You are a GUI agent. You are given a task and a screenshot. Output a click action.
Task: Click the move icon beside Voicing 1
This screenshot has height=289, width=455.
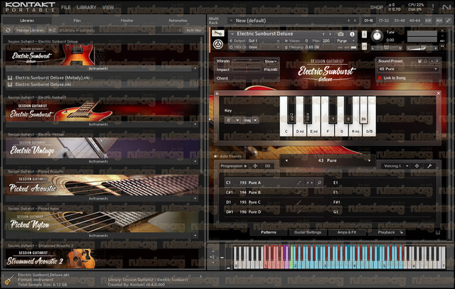pyautogui.click(x=417, y=166)
